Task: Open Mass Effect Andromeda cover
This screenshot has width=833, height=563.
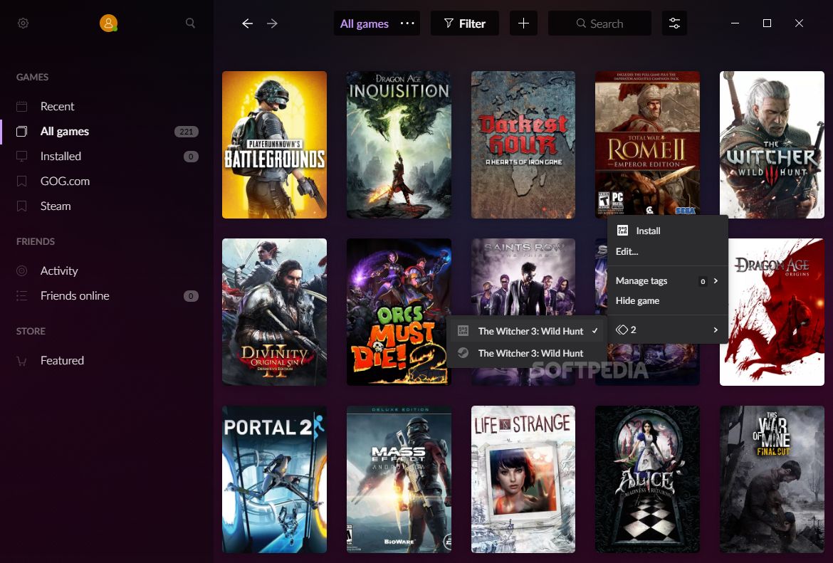Action: (x=399, y=479)
